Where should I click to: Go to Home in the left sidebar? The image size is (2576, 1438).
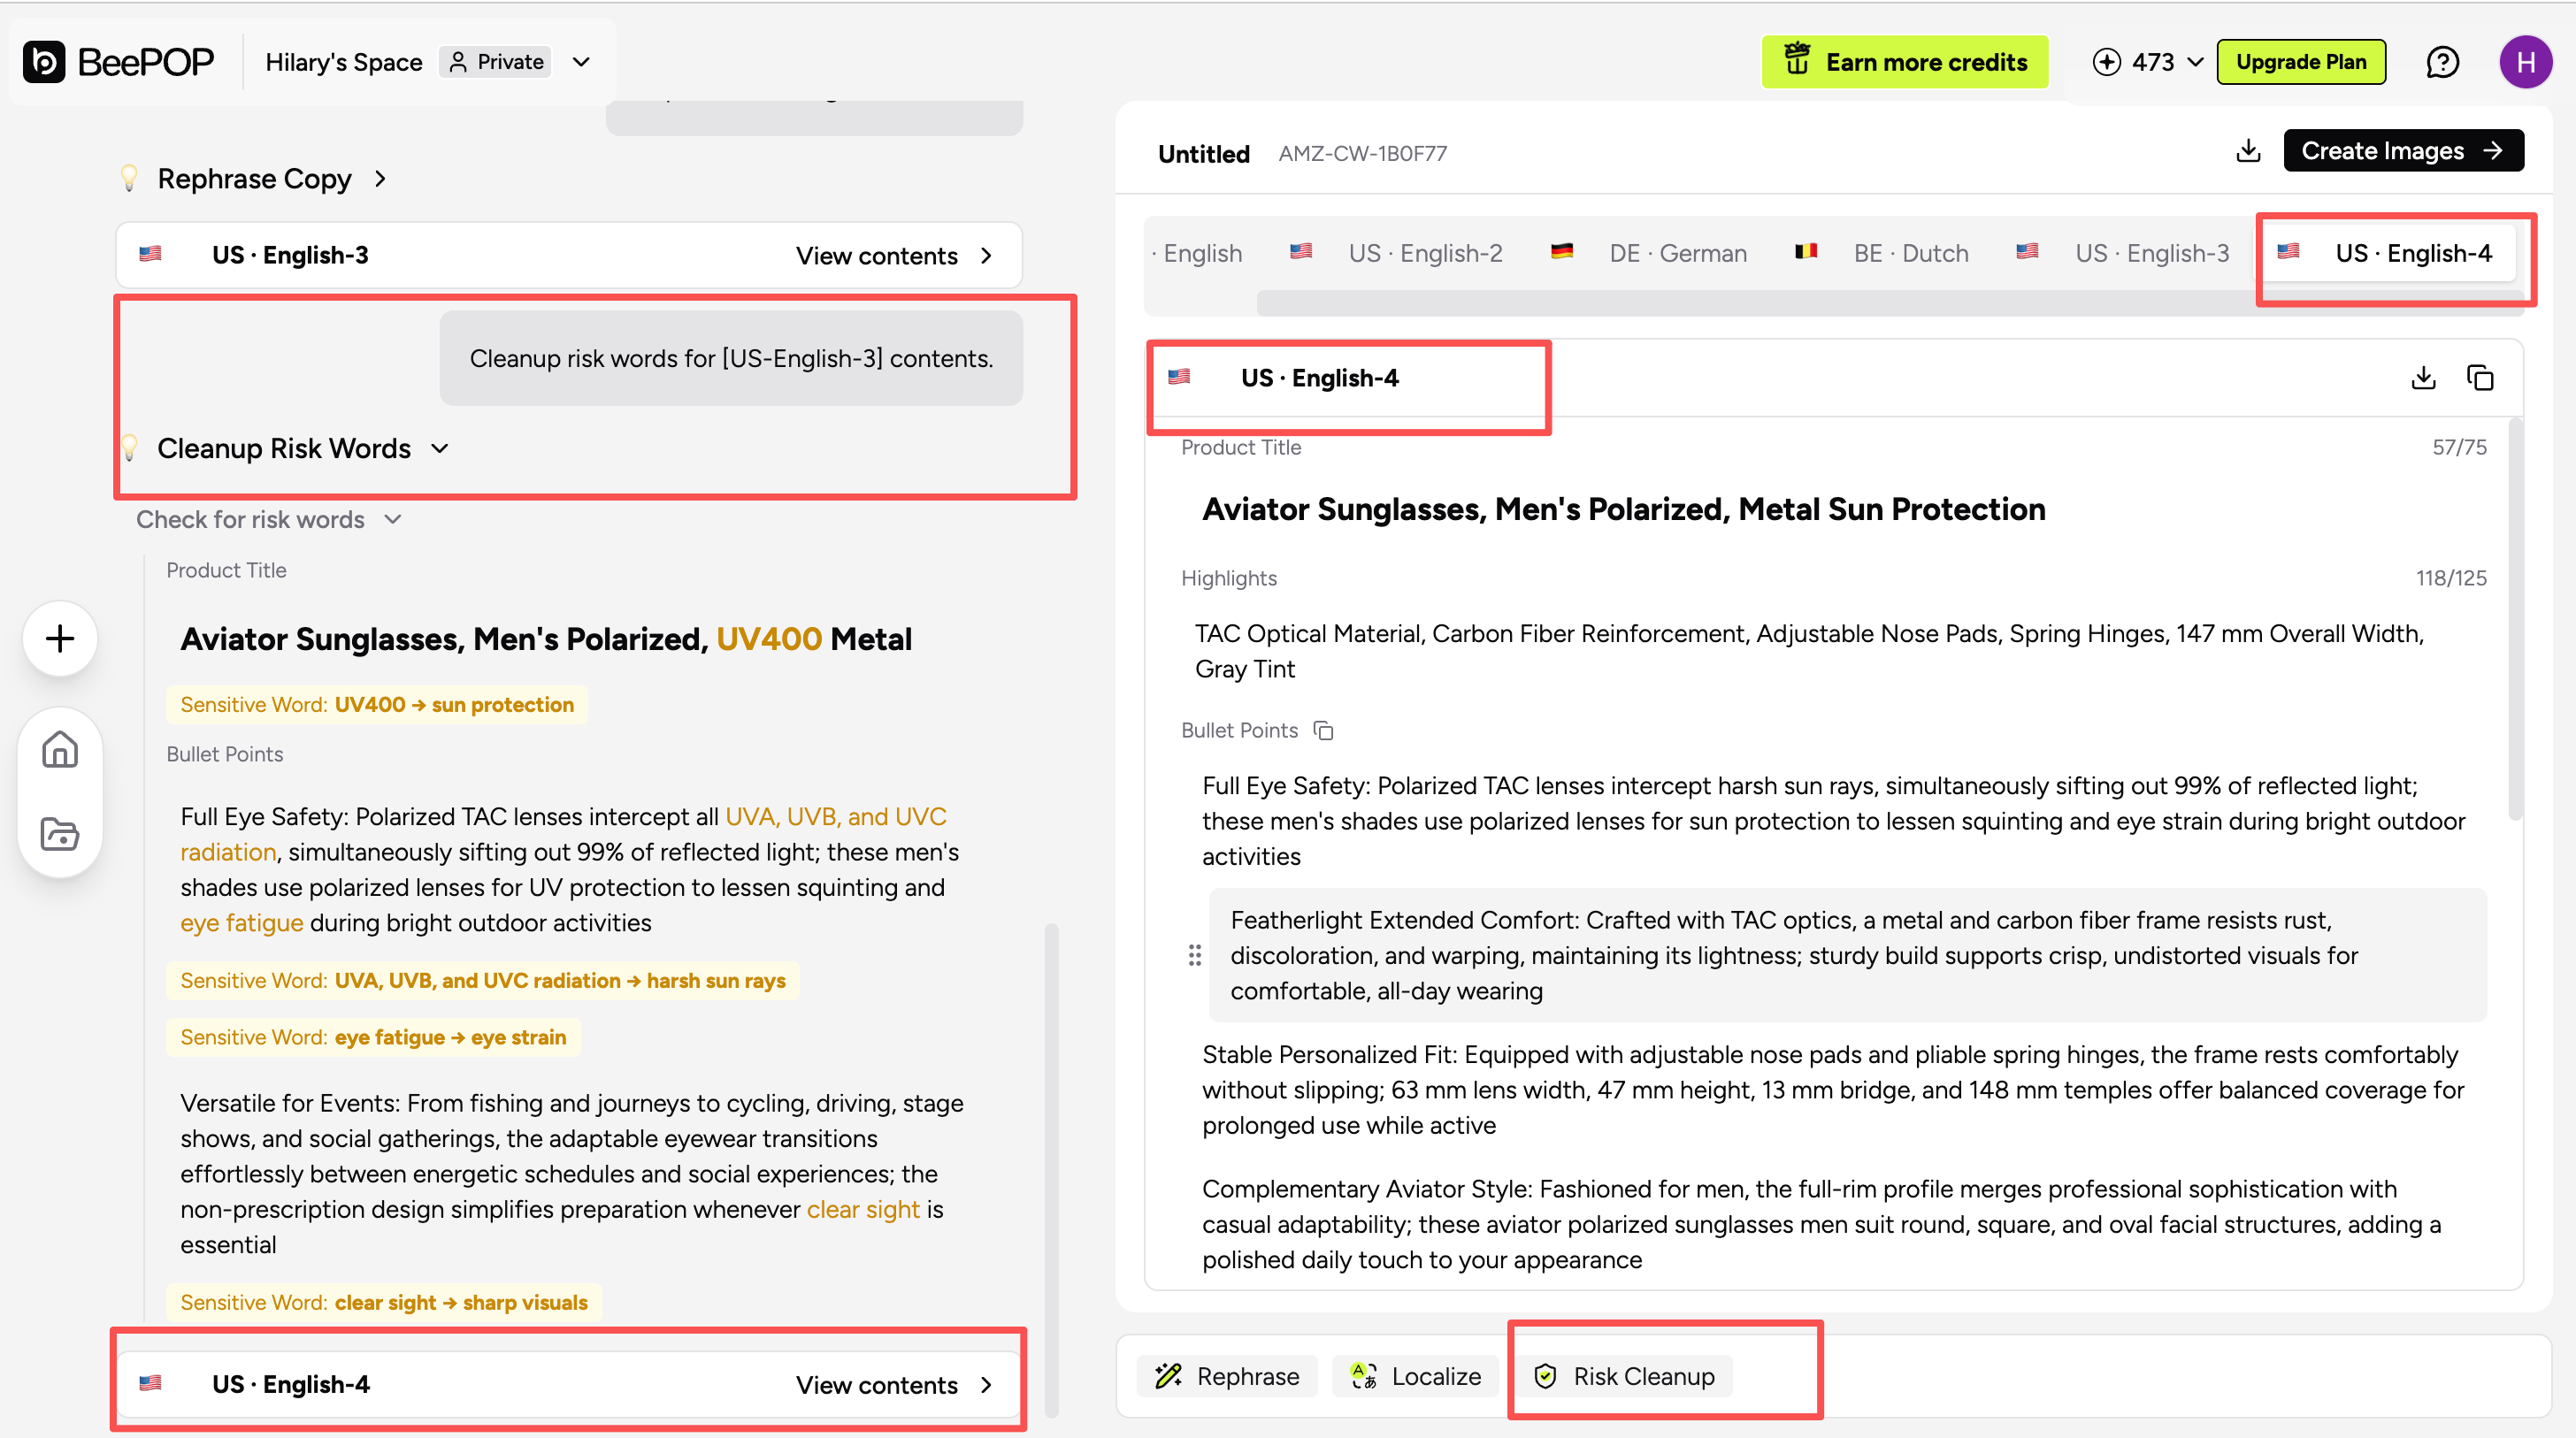click(x=60, y=749)
